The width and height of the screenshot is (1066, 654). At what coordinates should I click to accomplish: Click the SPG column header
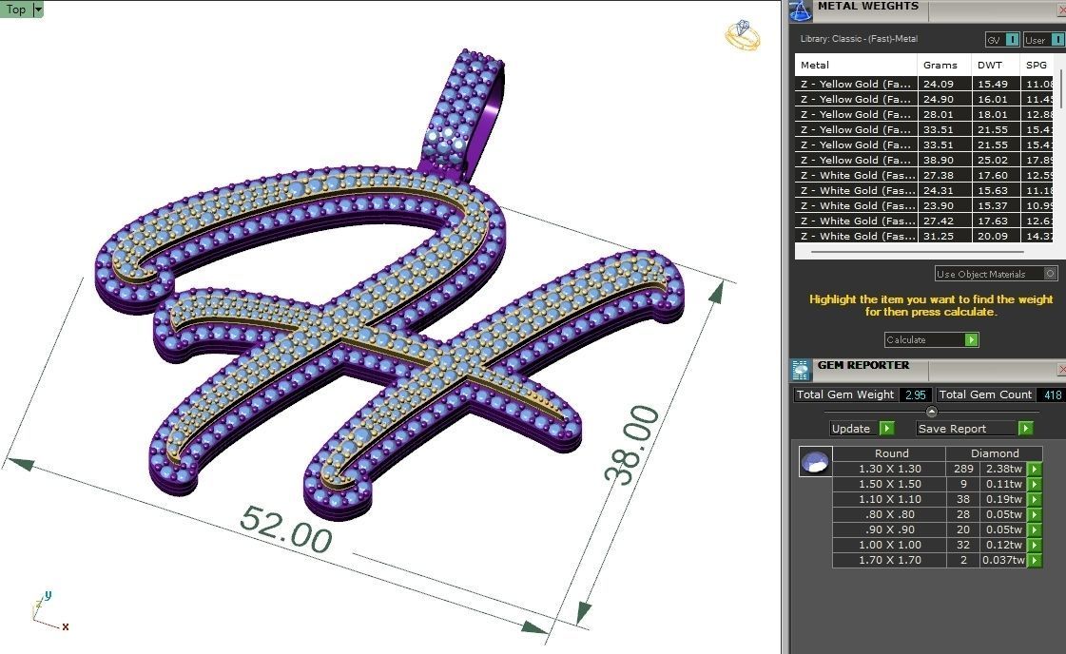(x=1037, y=66)
